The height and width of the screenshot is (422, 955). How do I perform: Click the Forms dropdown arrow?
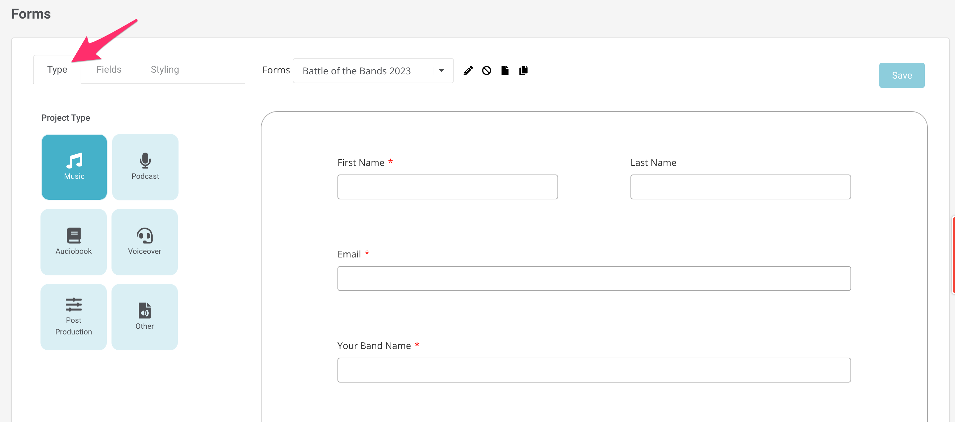441,71
